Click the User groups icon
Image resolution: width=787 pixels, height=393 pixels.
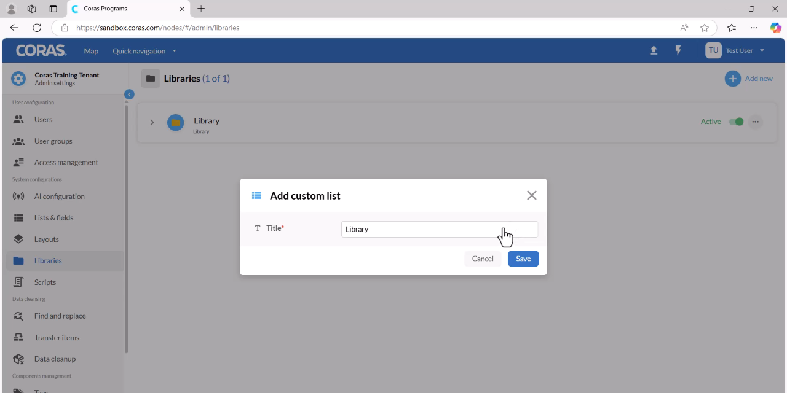click(x=18, y=141)
